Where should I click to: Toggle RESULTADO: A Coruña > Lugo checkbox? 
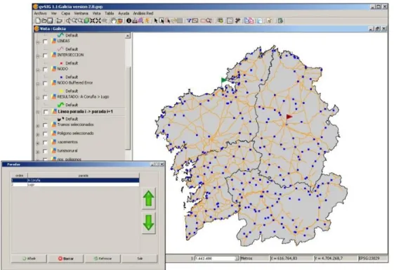tap(45, 97)
